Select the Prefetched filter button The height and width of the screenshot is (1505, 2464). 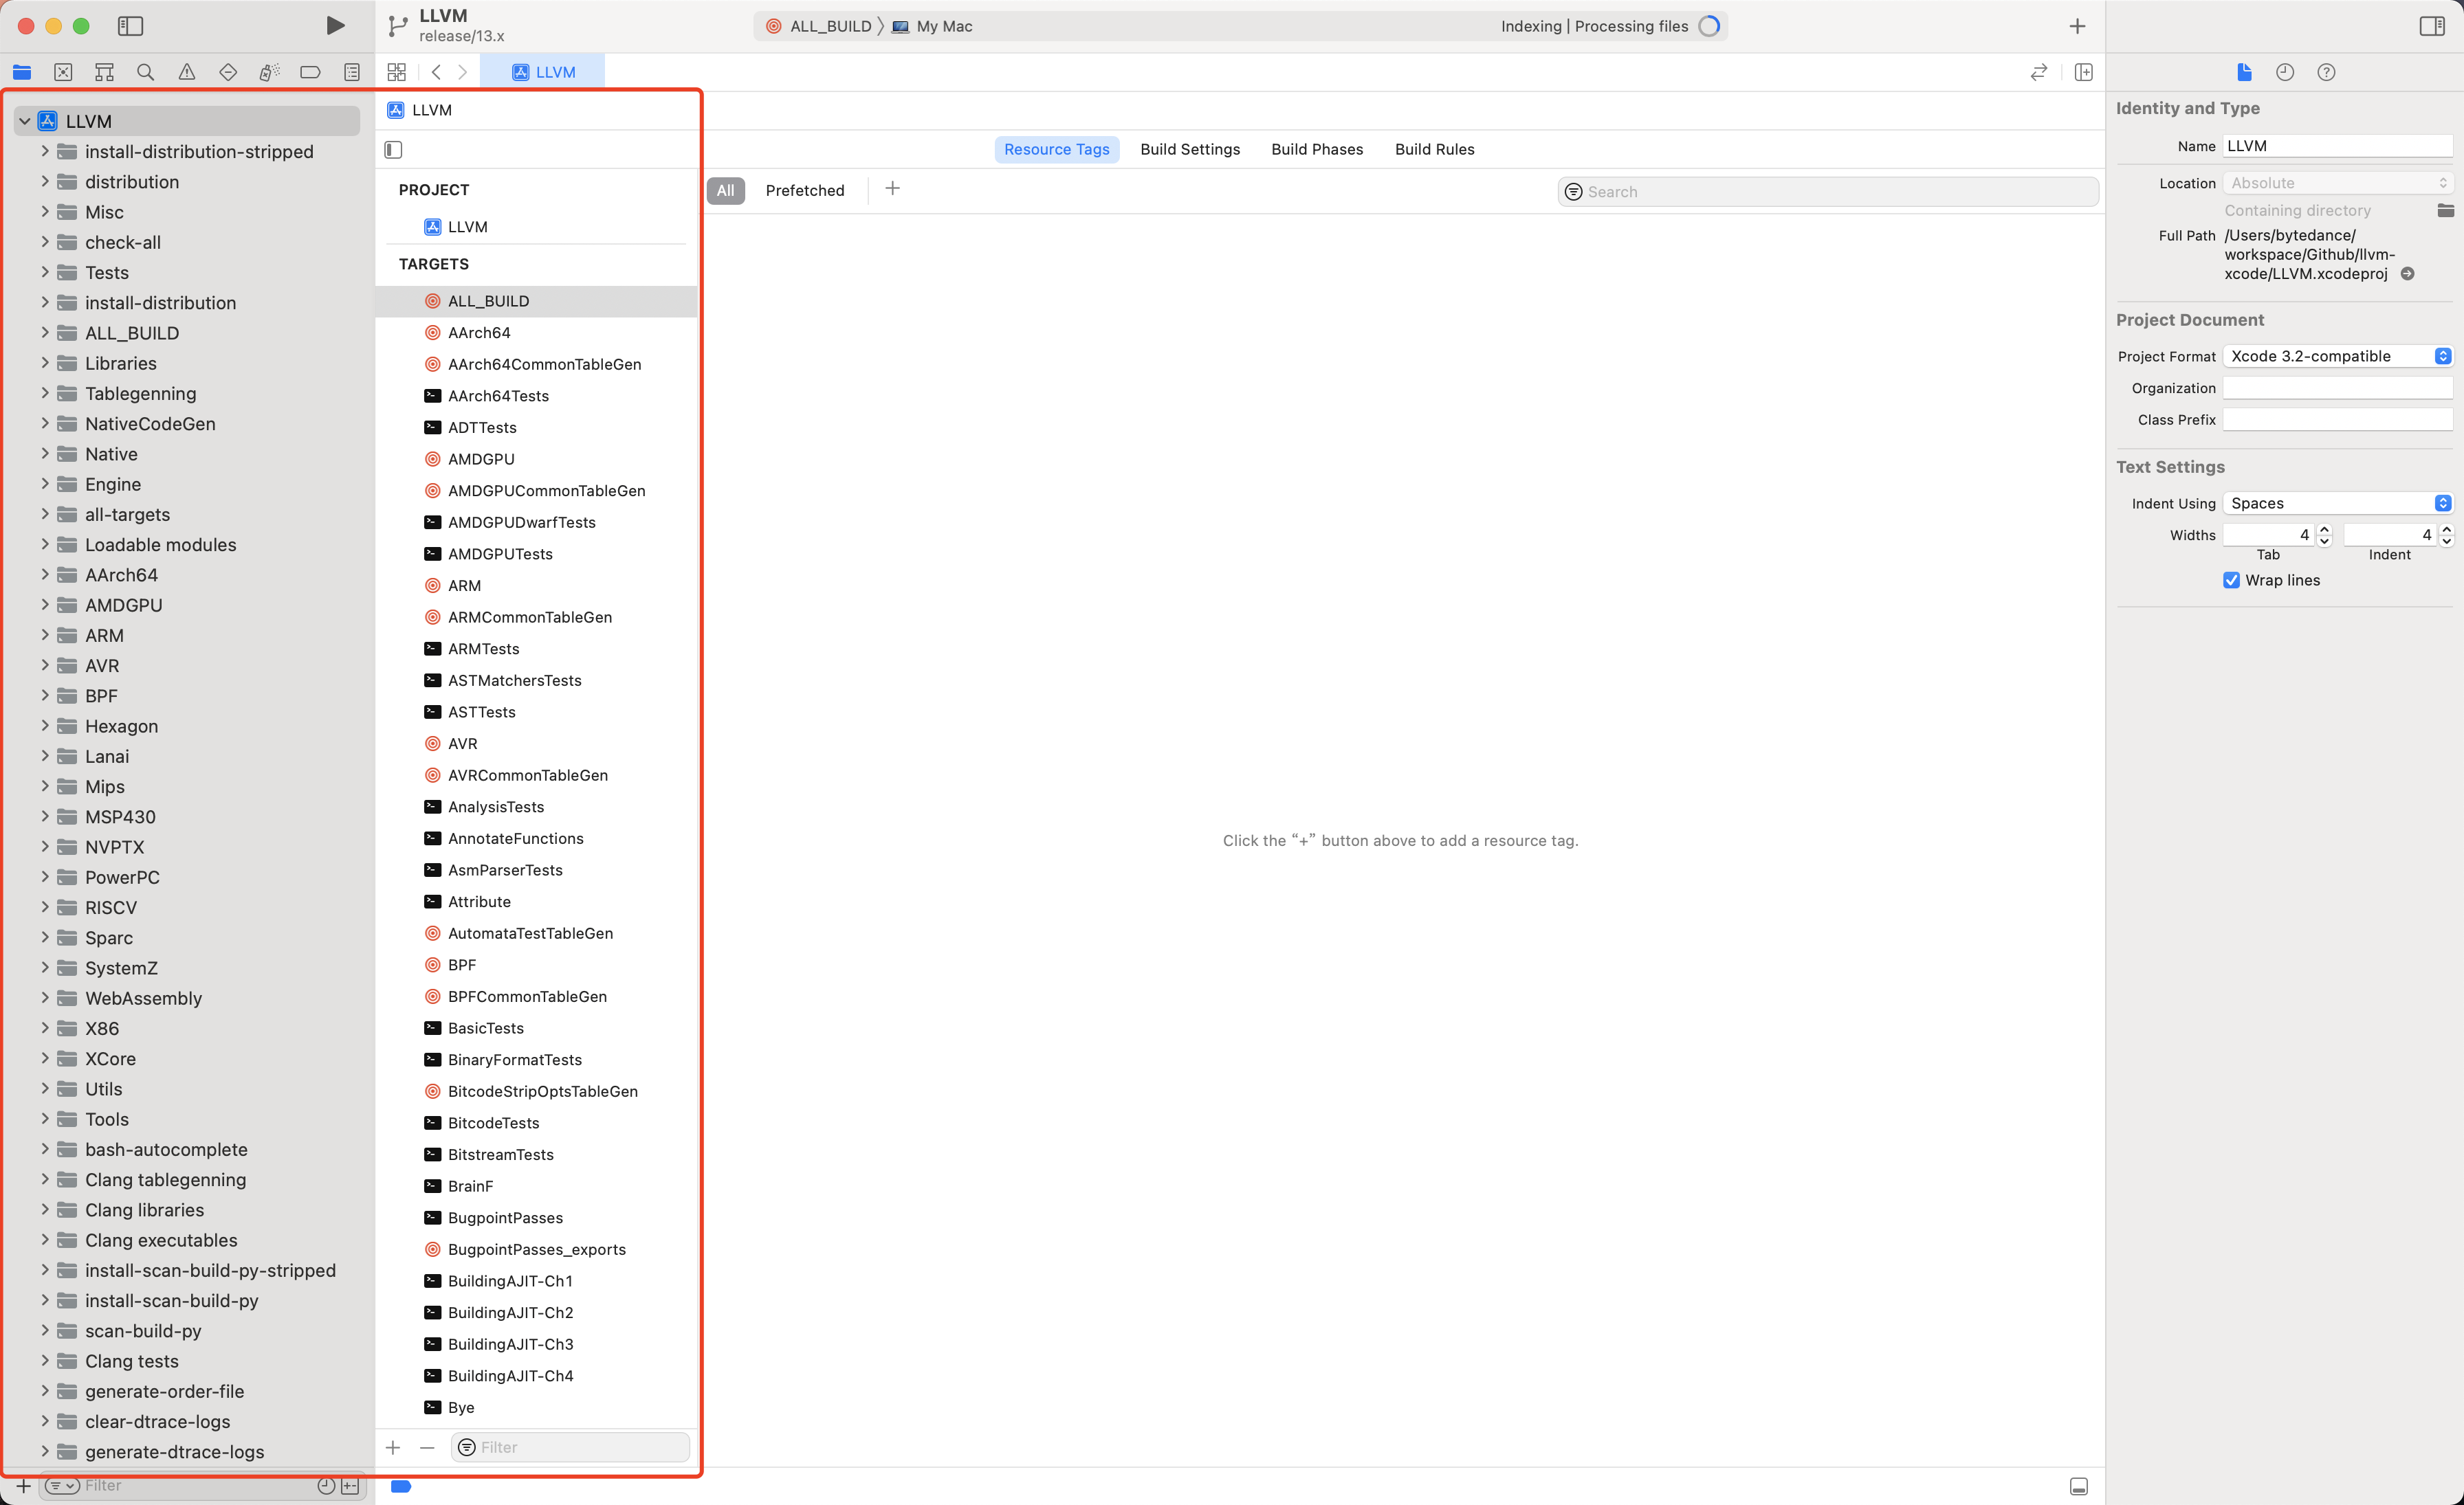click(804, 191)
